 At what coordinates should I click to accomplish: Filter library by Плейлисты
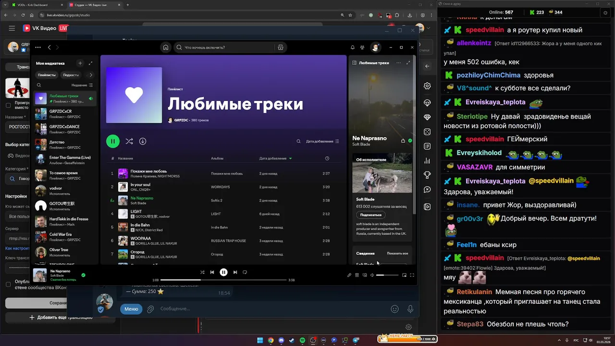[47, 75]
